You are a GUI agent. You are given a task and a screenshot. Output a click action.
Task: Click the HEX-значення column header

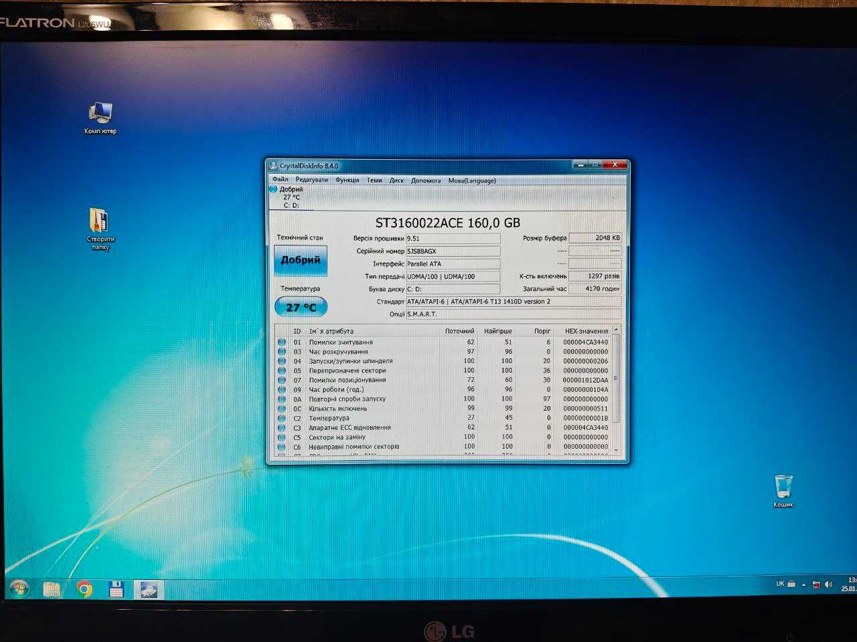587,331
